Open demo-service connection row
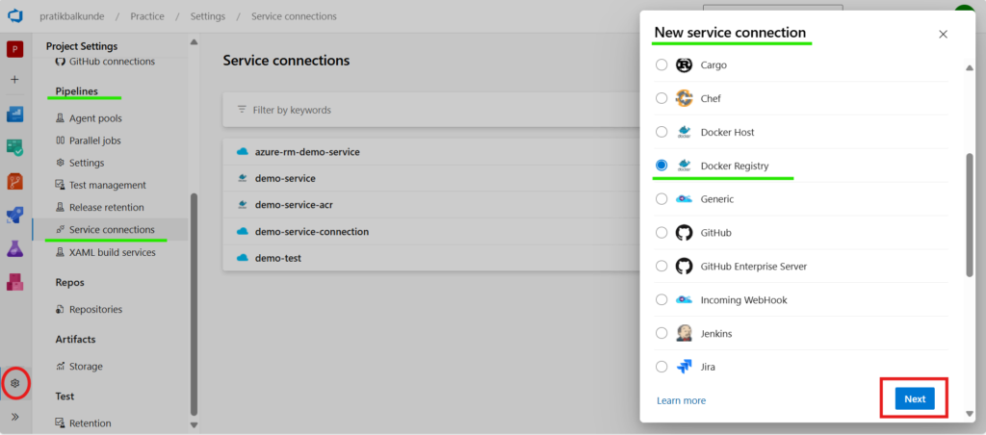 coord(431,179)
